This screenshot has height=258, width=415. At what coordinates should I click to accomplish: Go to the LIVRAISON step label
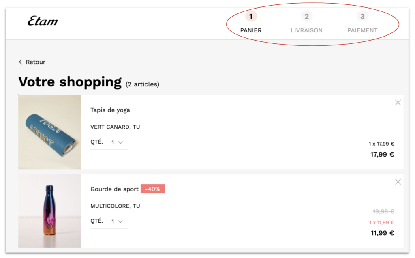tap(307, 30)
